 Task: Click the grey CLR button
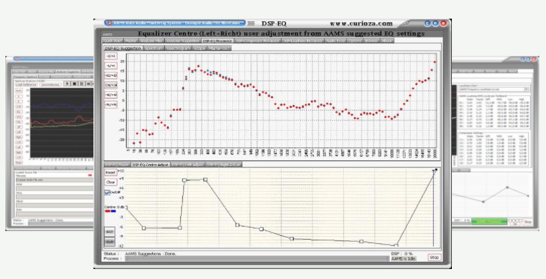click(109, 242)
